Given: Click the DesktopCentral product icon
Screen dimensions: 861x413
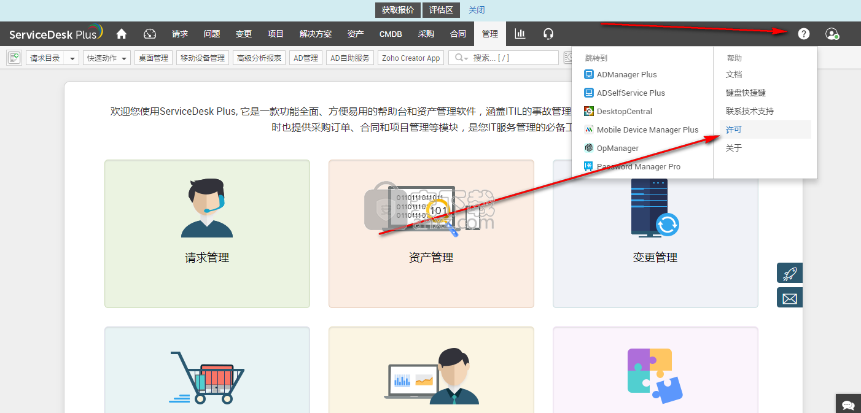Looking at the screenshot, I should tap(589, 111).
